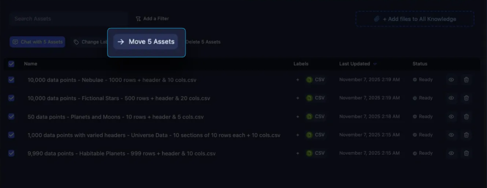Image resolution: width=487 pixels, height=188 pixels.
Task: Click the Search Assets input field
Action: [68, 19]
